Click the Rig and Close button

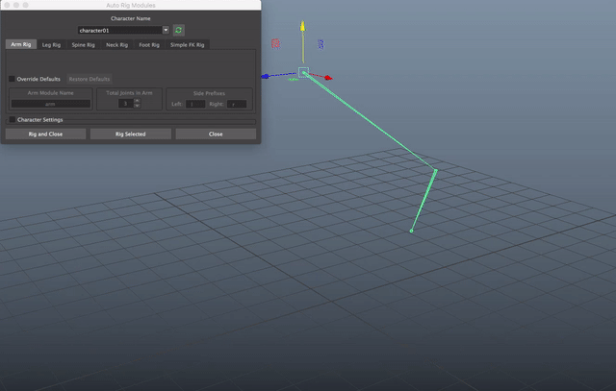45,134
